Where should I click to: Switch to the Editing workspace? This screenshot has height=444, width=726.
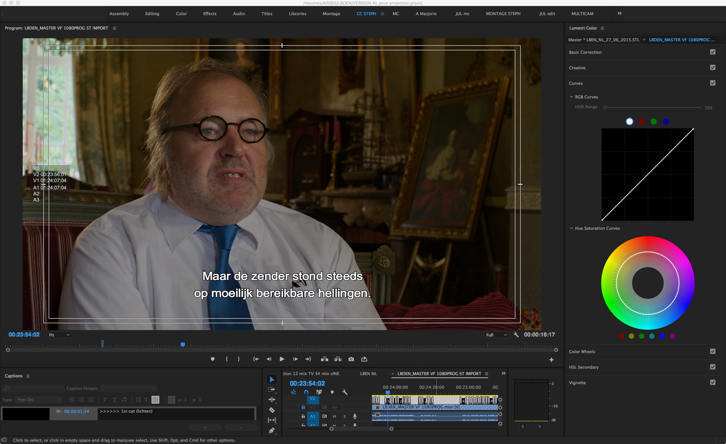(152, 14)
